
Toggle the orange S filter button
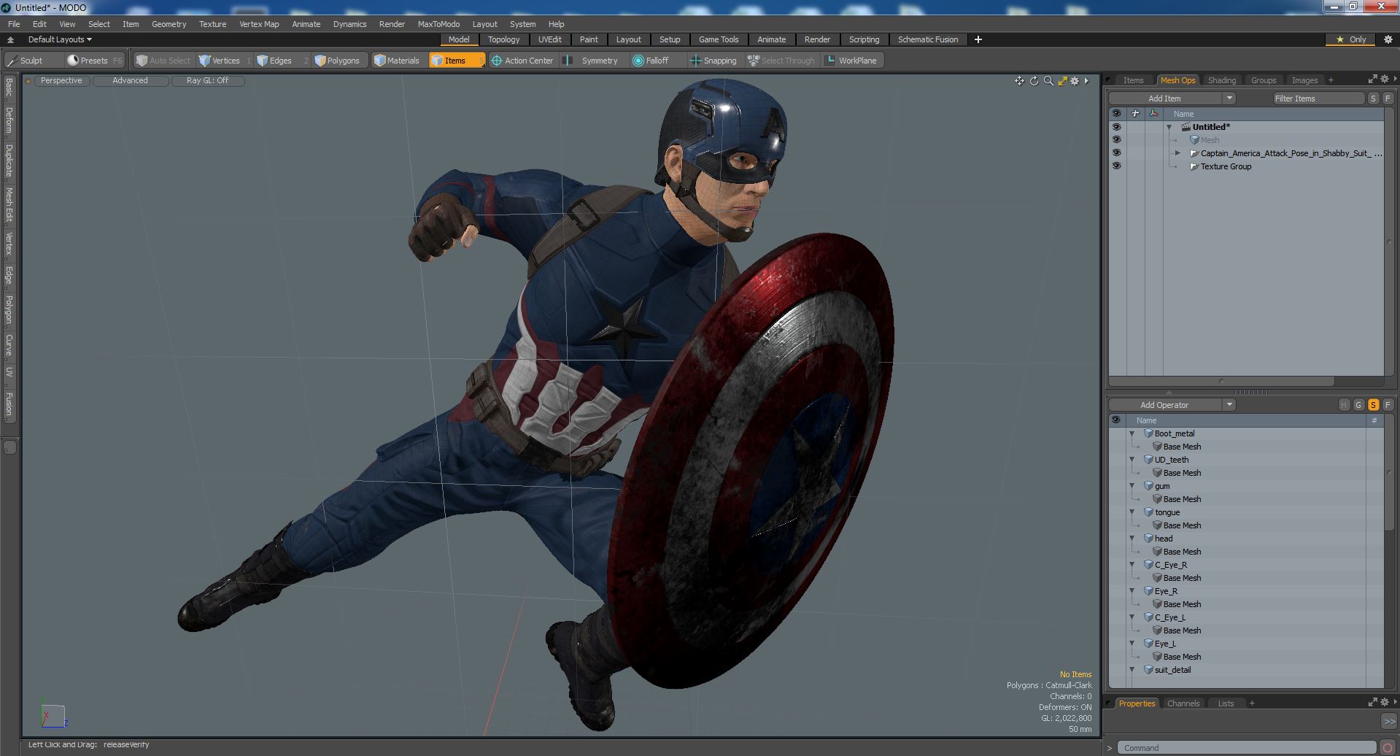[1373, 405]
